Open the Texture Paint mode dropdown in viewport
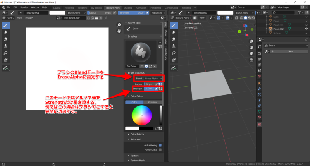The width and height of the screenshot is (310, 166). point(181,18)
